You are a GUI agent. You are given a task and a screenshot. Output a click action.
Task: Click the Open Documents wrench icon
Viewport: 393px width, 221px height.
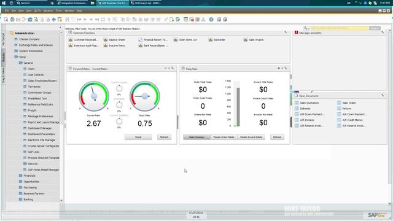pyautogui.click(x=383, y=96)
